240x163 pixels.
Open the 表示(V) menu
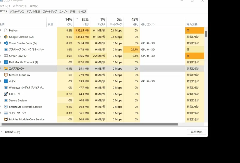tap(34, 6)
